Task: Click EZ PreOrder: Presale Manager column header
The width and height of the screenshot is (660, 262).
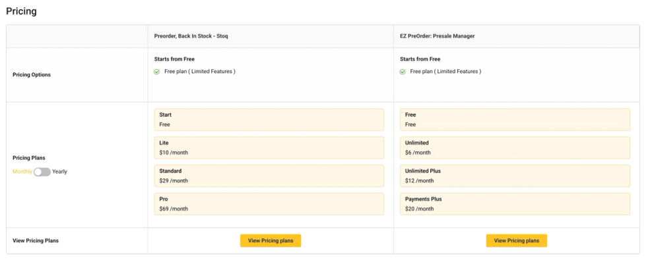Action: tap(438, 36)
